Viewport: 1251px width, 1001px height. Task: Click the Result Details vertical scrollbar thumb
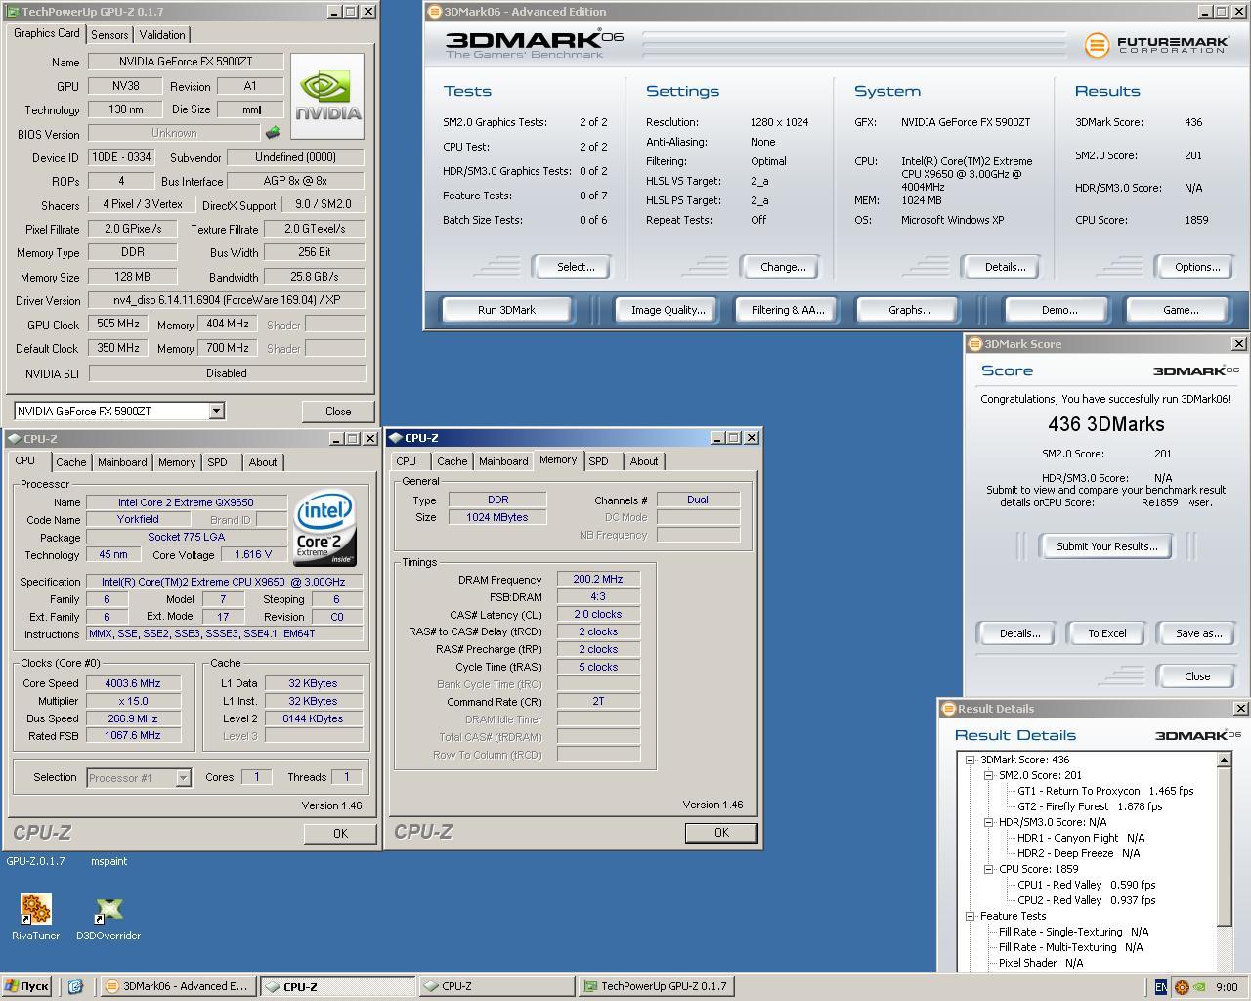pyautogui.click(x=1225, y=846)
